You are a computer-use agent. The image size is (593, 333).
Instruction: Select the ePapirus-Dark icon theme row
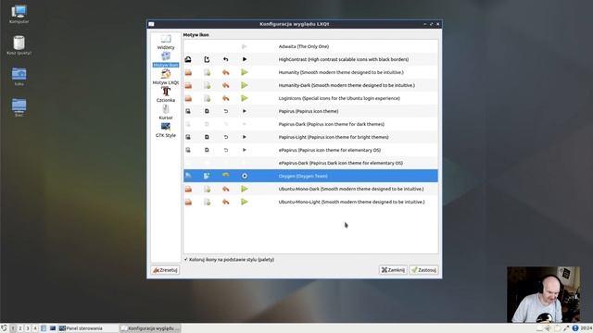pyautogui.click(x=310, y=163)
